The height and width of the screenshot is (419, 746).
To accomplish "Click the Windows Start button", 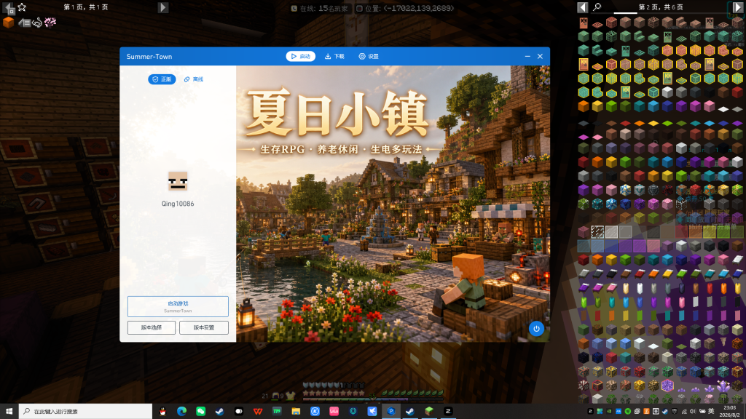I will click(x=9, y=412).
